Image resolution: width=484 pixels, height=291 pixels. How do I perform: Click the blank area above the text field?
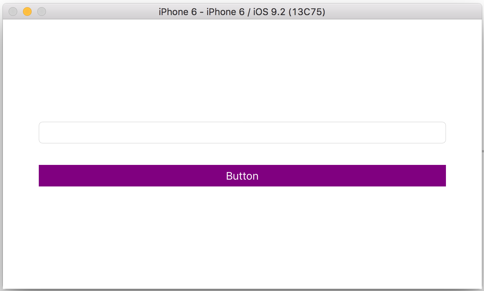[x=242, y=72]
